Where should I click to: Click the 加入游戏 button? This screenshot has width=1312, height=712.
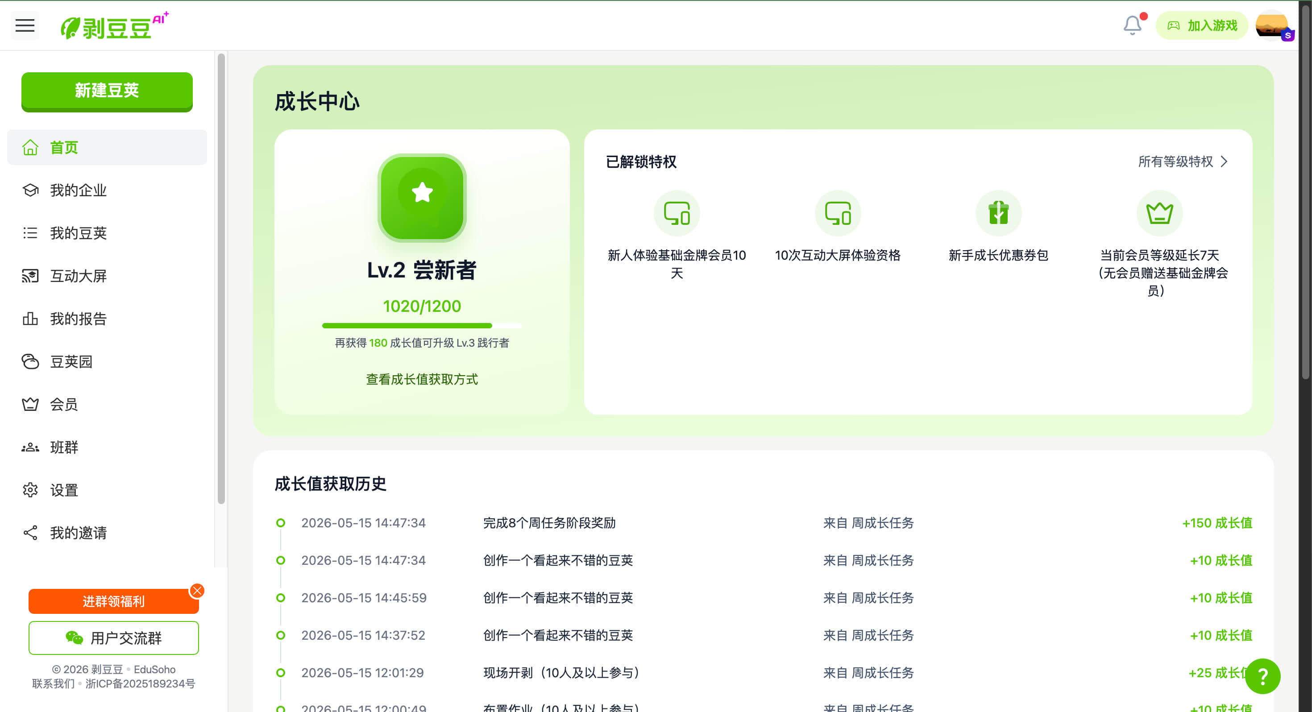(x=1202, y=25)
